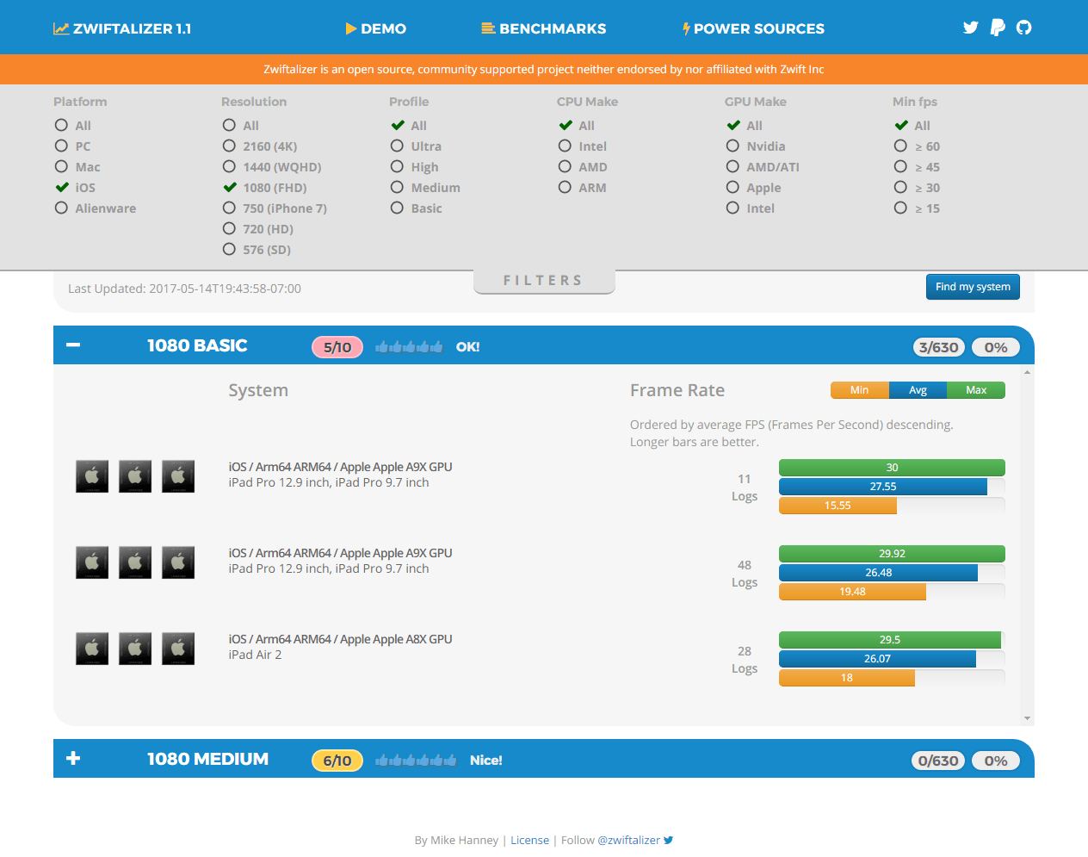
Task: Click the green 29.5 max fps bar
Action: pyautogui.click(x=890, y=640)
